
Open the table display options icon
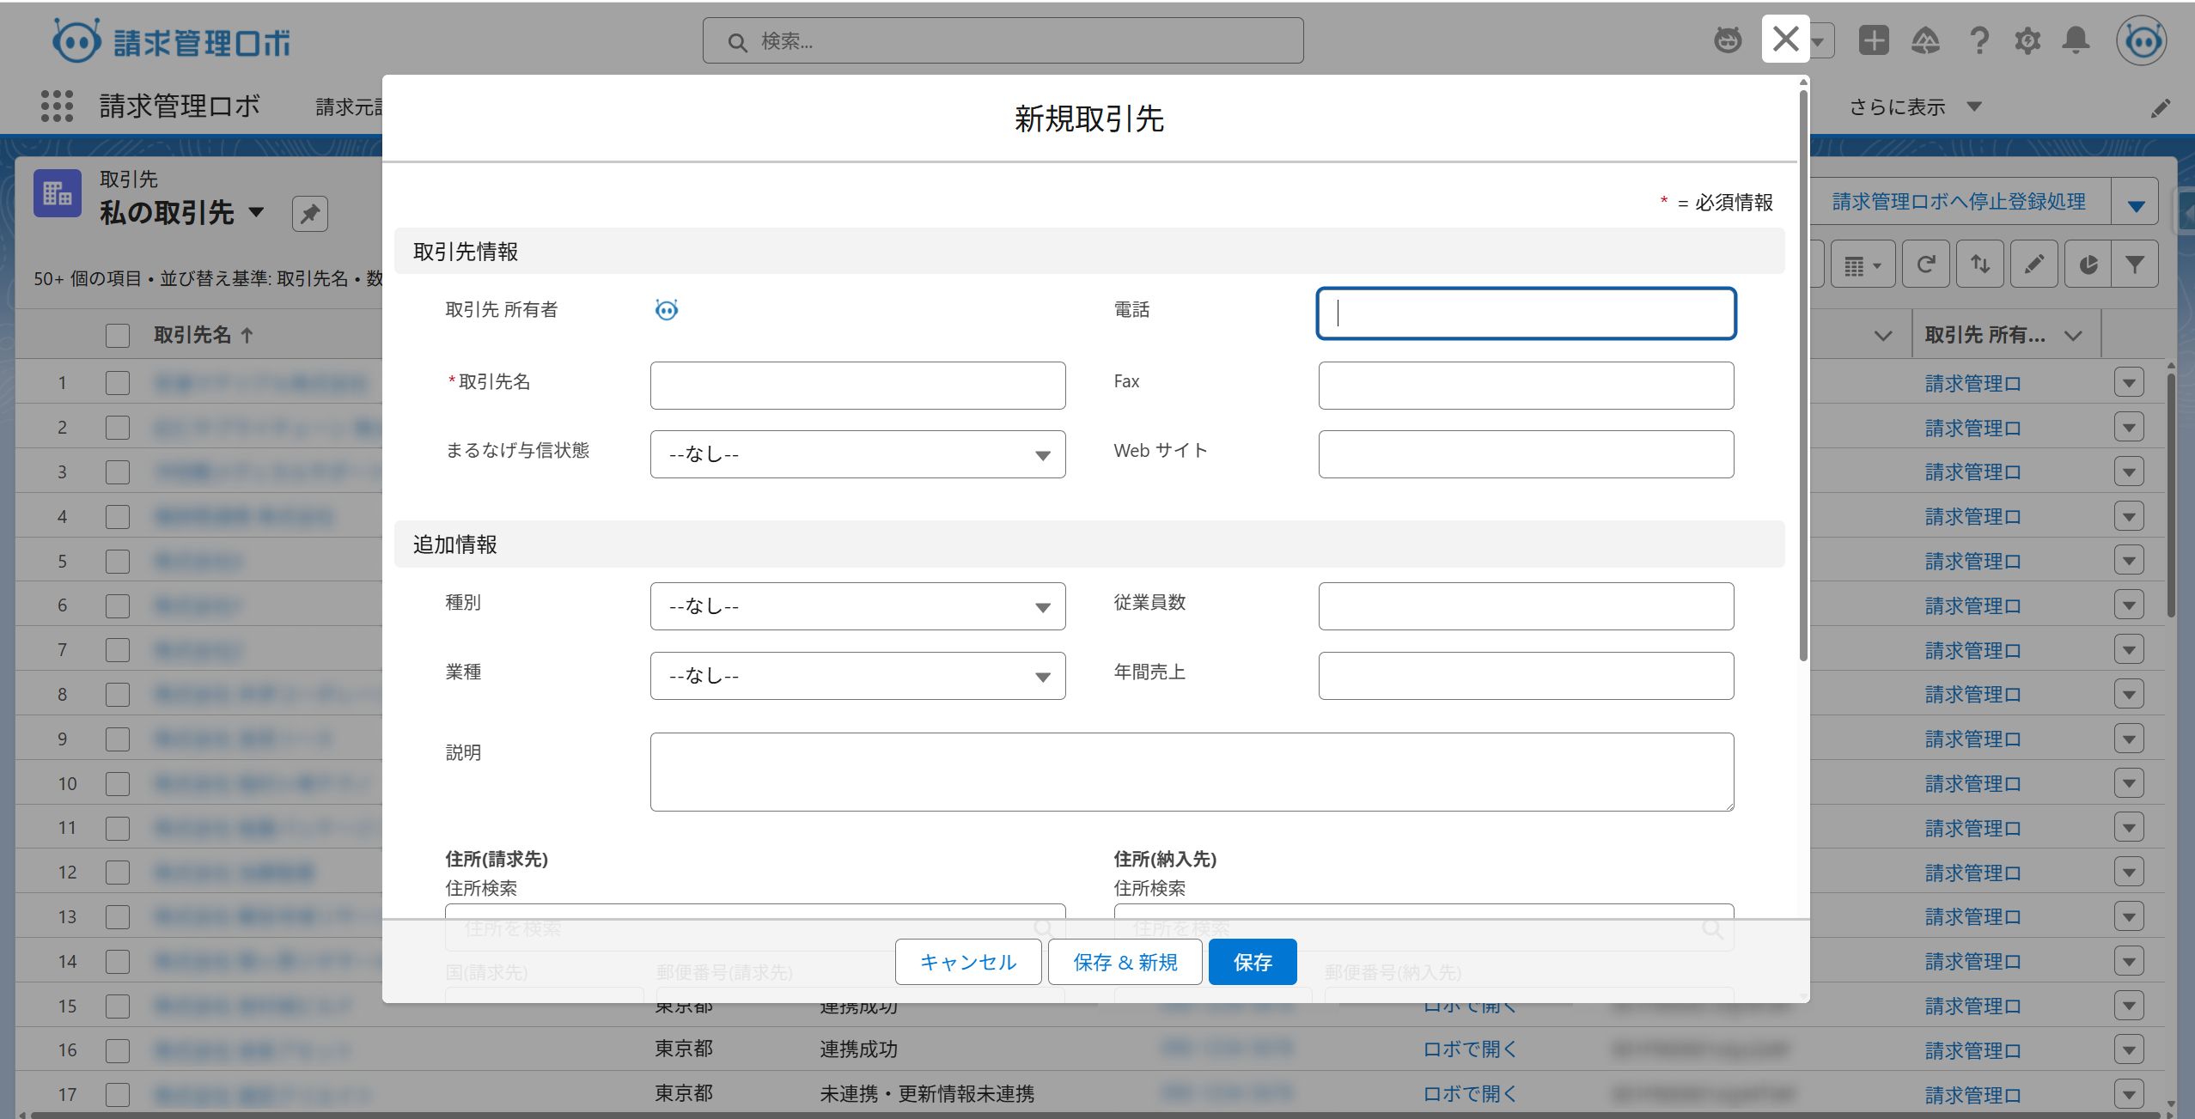pyautogui.click(x=1862, y=265)
